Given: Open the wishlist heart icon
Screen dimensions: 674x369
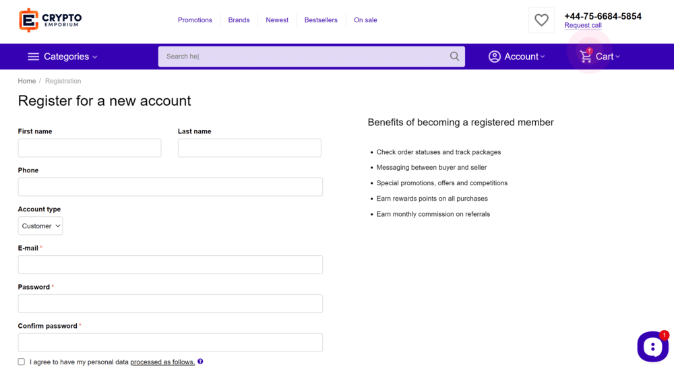Looking at the screenshot, I should (541, 20).
